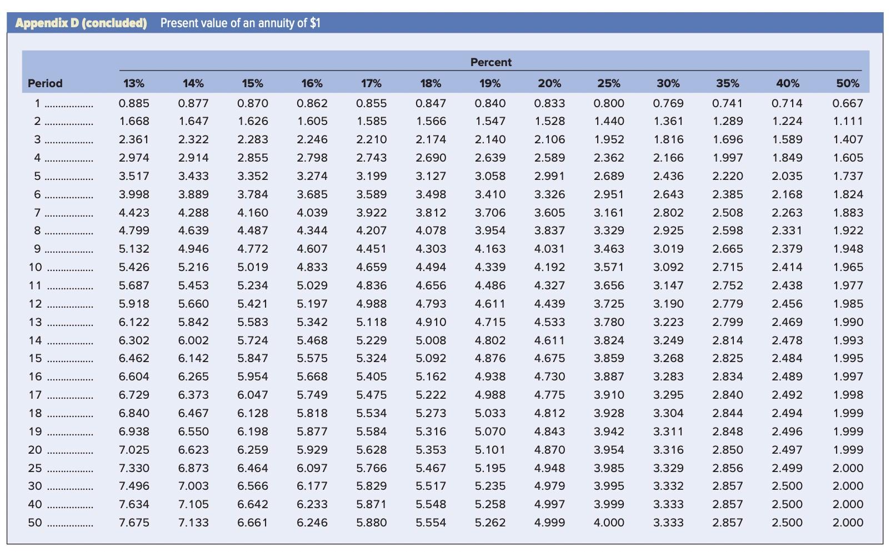Click the 30% column header
This screenshot has width=891, height=552.
(668, 83)
